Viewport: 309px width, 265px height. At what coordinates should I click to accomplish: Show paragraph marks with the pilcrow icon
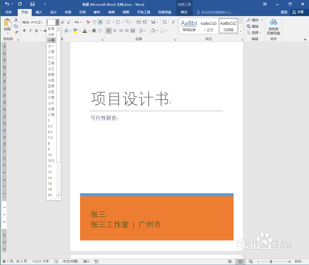173,22
